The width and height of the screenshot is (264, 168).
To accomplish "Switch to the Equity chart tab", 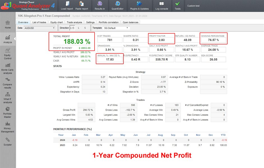I will point(57,22).
